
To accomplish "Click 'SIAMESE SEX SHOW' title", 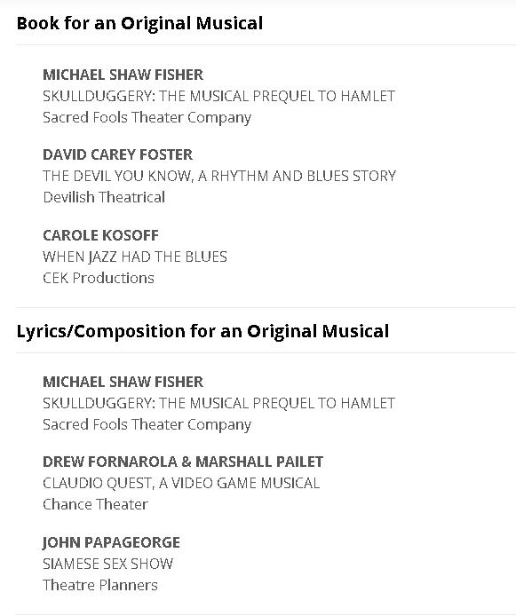I will coord(107,564).
